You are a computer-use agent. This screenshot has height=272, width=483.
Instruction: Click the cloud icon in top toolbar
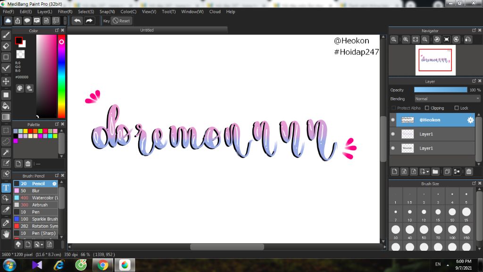click(x=8, y=21)
